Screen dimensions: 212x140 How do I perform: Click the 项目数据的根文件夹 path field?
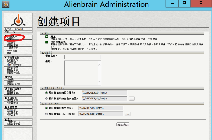click(x=101, y=108)
